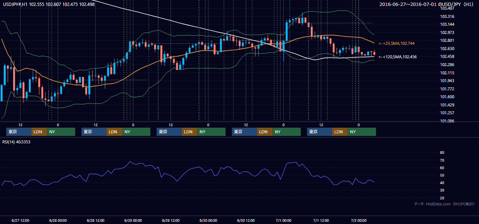This screenshot has height=224, width=479.
Task: Select price axis value 102.801
Action: tap(447, 40)
